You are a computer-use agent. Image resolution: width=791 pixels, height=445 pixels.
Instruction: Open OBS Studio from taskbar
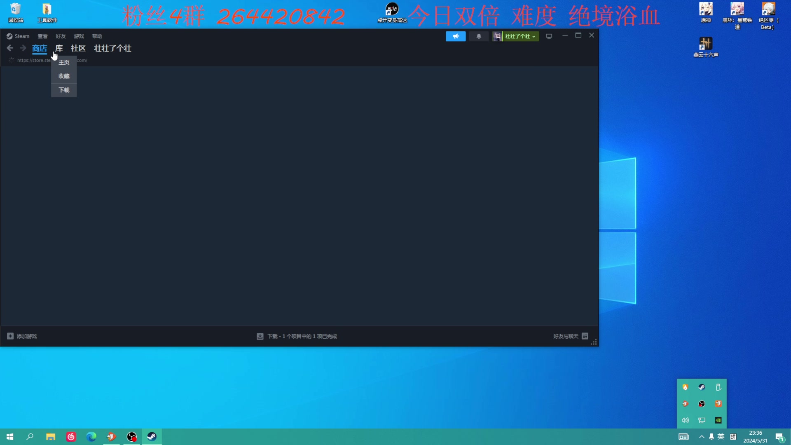[131, 437]
